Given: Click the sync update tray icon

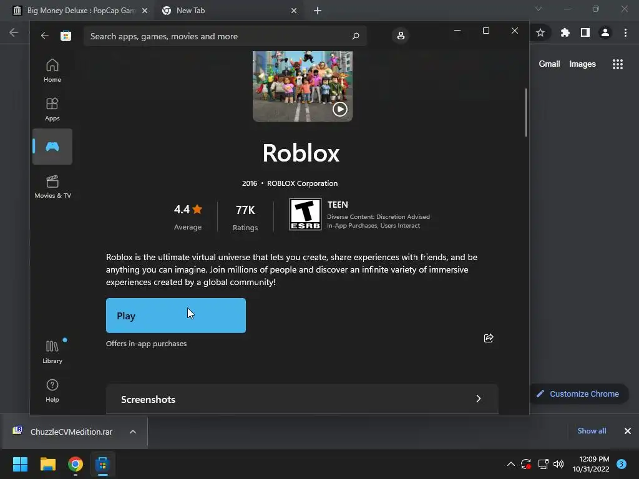Looking at the screenshot, I should (x=526, y=464).
